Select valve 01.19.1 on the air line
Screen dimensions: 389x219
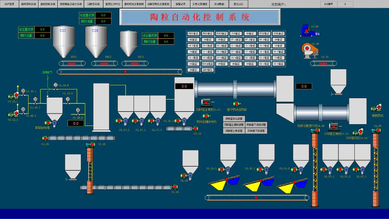click(x=23, y=92)
